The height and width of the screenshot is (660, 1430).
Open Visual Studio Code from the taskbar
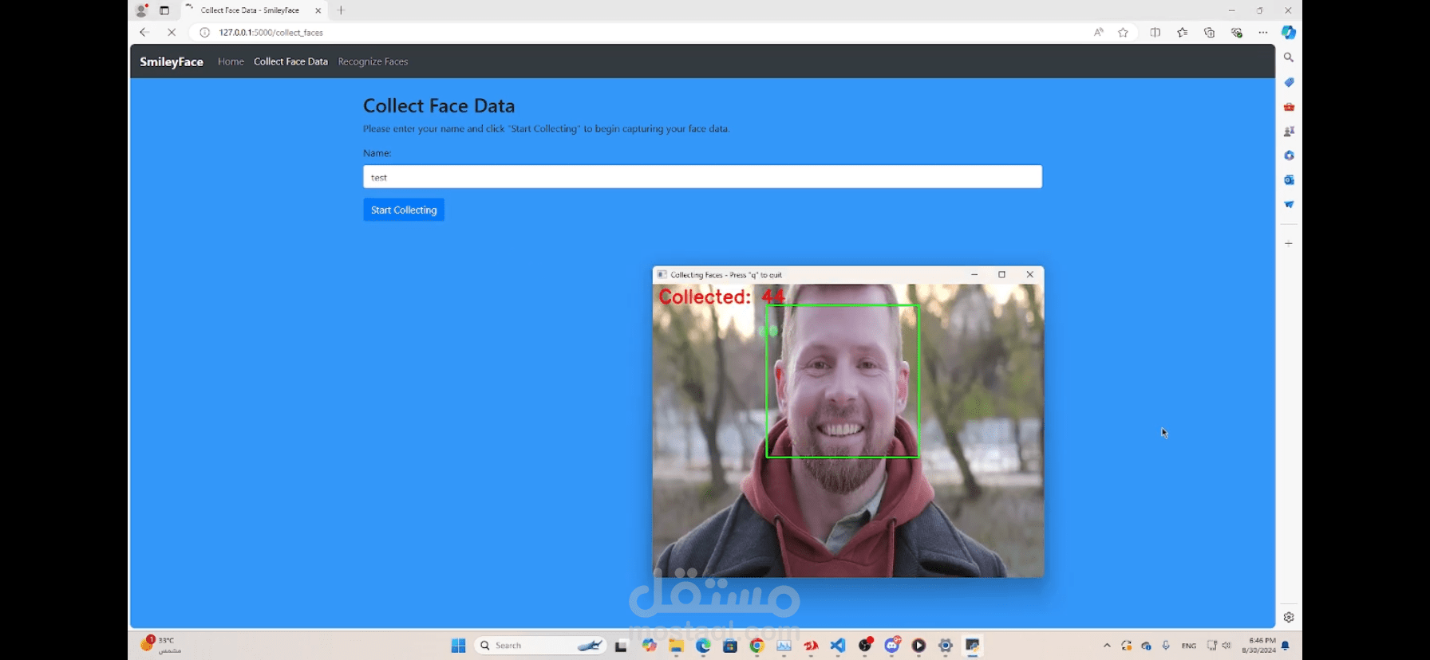838,646
